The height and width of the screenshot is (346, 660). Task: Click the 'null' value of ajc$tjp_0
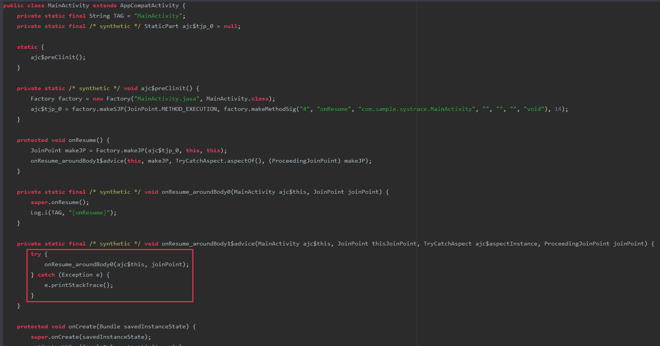click(x=231, y=26)
